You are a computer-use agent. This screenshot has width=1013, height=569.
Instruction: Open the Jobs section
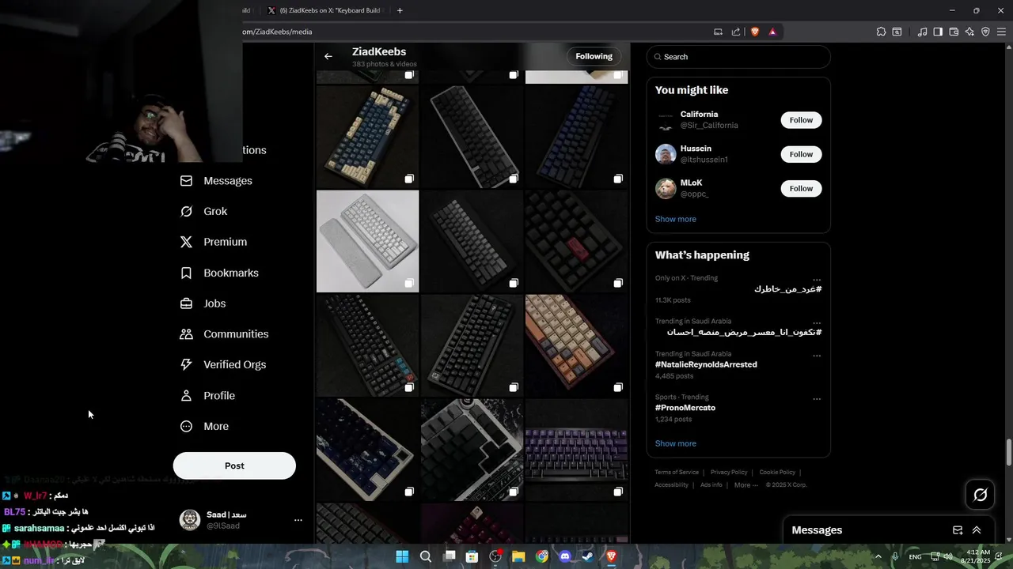click(x=203, y=303)
